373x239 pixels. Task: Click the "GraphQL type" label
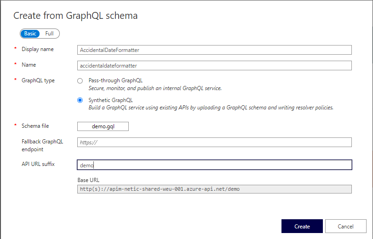click(38, 80)
